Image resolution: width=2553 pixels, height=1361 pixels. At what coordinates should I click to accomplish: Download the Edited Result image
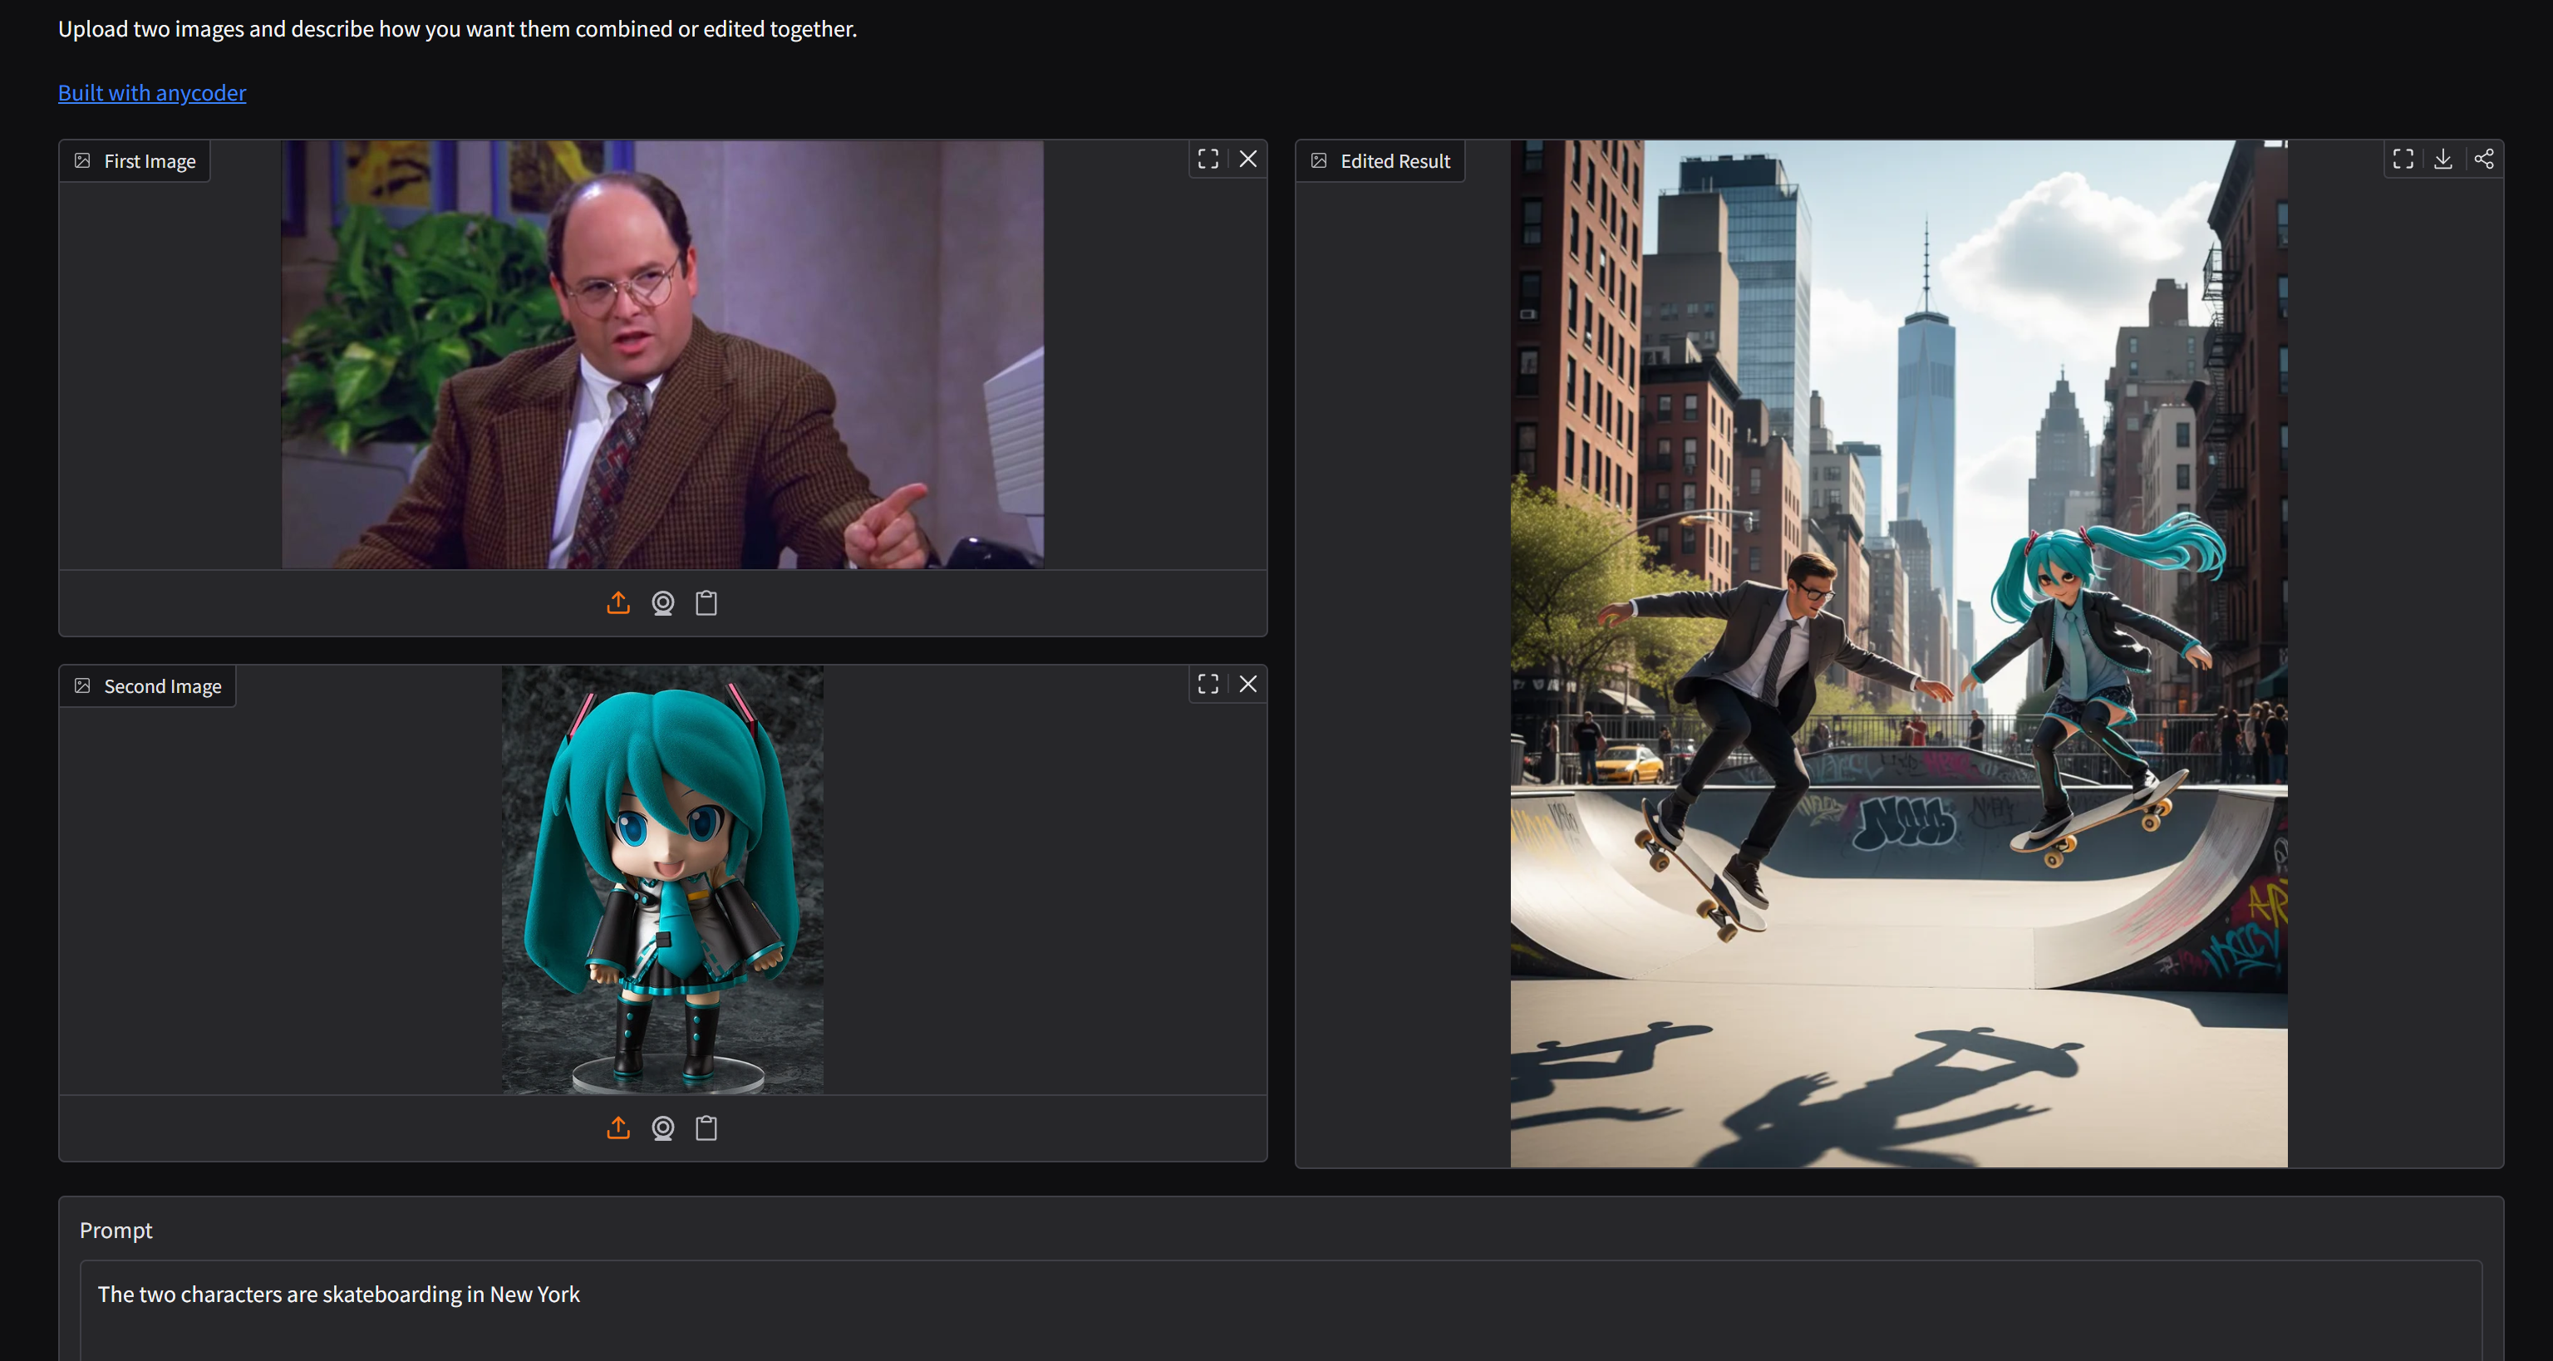point(2443,160)
